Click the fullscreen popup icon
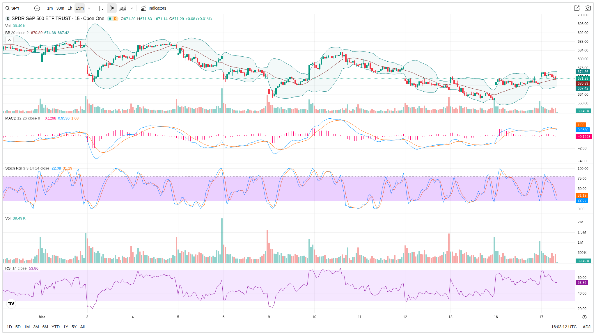Viewport: 596px width, 335px height. (577, 8)
